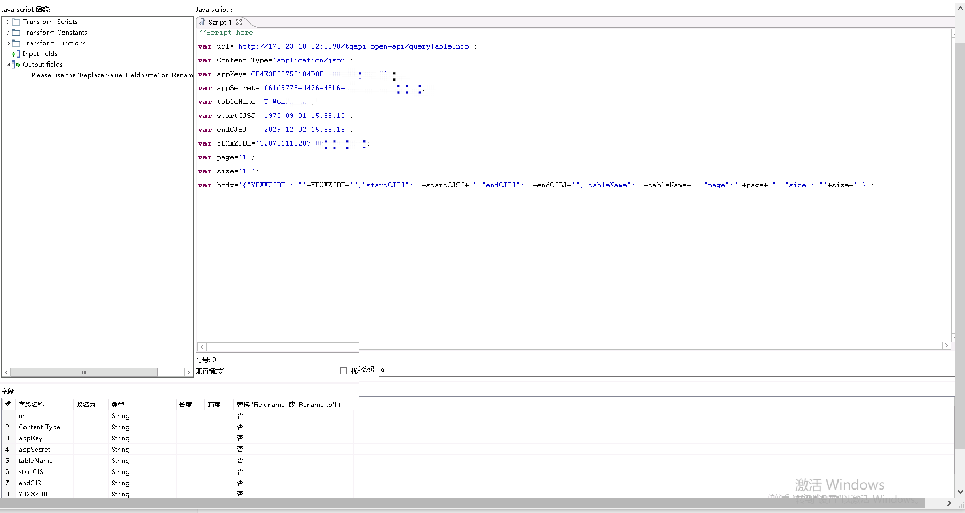Screen dimensions: 965x513
Task: Select the 'Please use the Replace value' hint row
Action: click(x=112, y=75)
